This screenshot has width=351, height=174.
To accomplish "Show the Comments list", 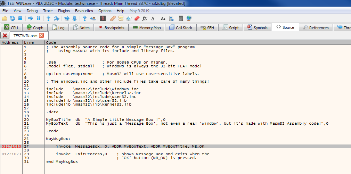I will coord(121,18).
